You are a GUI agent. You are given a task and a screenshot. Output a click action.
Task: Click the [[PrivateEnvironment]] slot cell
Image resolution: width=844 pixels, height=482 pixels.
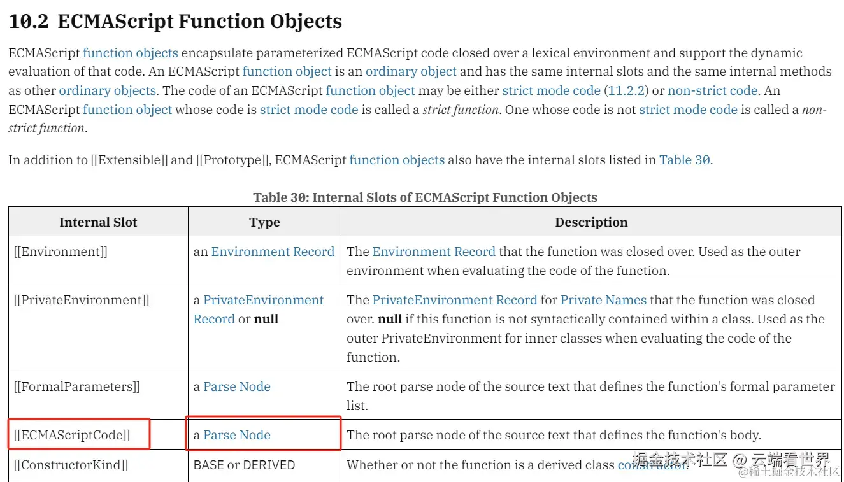[x=98, y=328]
